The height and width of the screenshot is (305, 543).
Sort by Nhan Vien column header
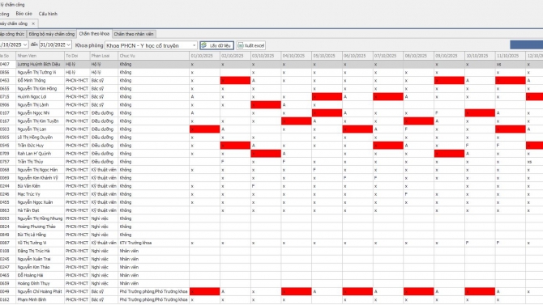[41, 56]
